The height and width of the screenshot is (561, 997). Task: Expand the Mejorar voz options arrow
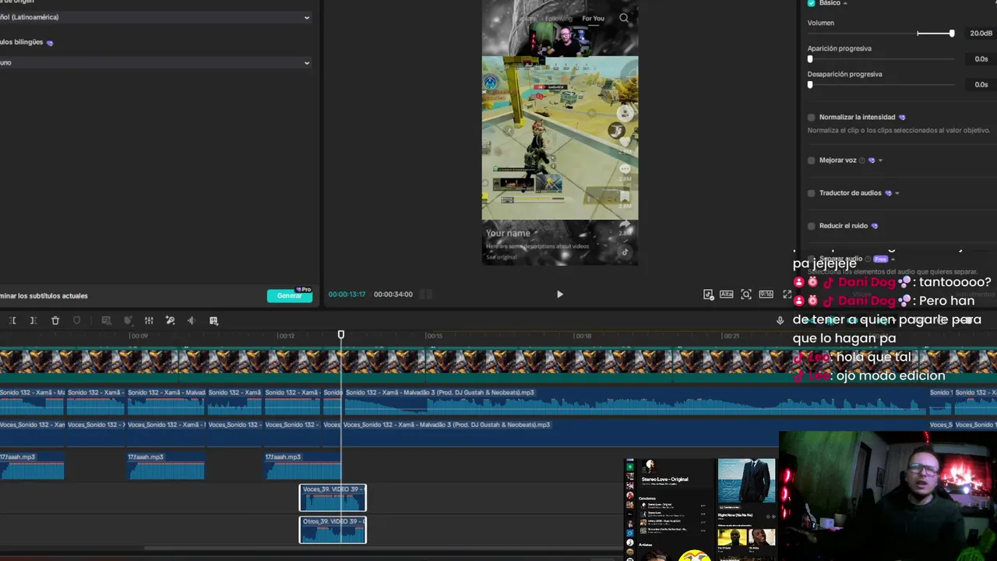pyautogui.click(x=880, y=161)
